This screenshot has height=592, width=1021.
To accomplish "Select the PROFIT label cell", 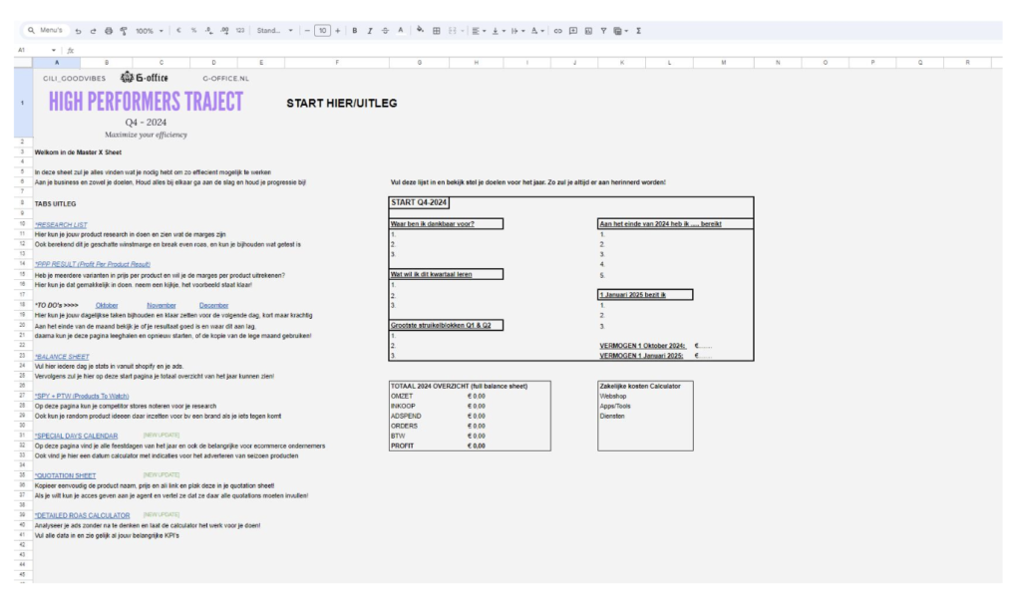I will [x=403, y=446].
